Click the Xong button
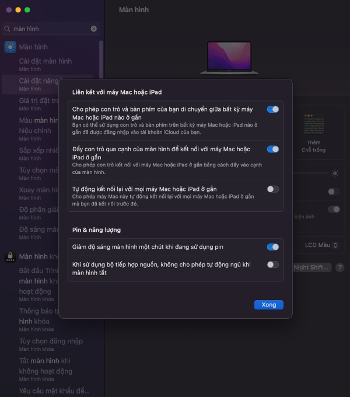The width and height of the screenshot is (350, 397). click(x=268, y=305)
